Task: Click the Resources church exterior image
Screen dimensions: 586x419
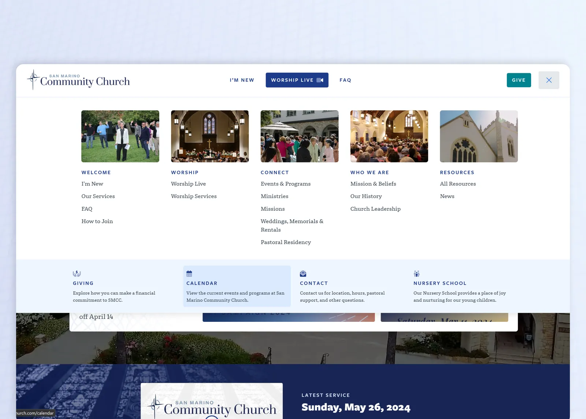Action: (x=479, y=136)
